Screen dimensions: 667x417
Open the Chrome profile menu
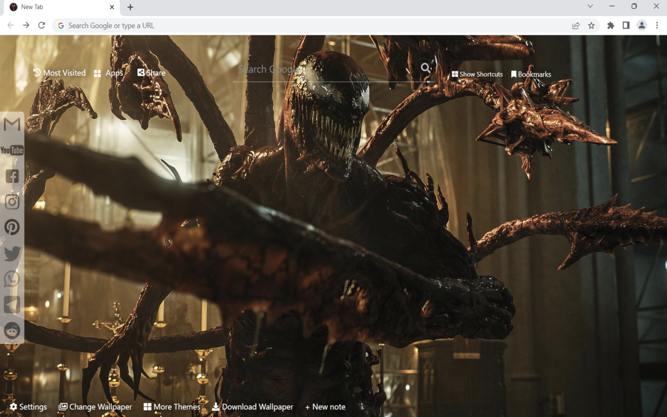coord(642,25)
